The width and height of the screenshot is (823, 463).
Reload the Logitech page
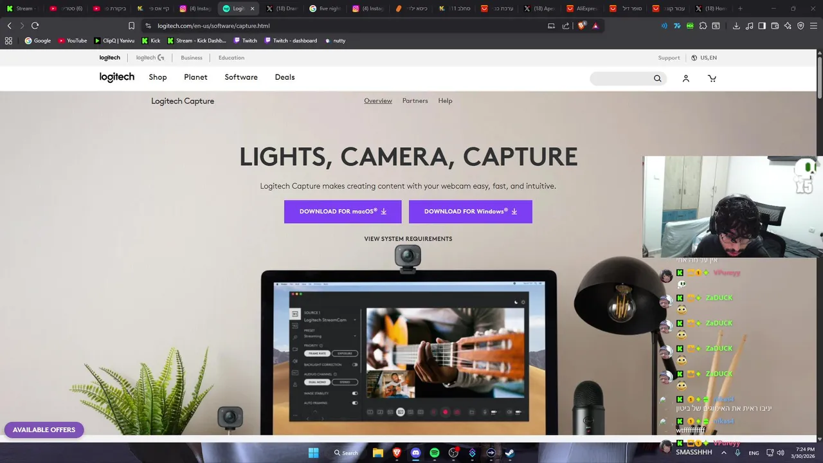point(35,26)
